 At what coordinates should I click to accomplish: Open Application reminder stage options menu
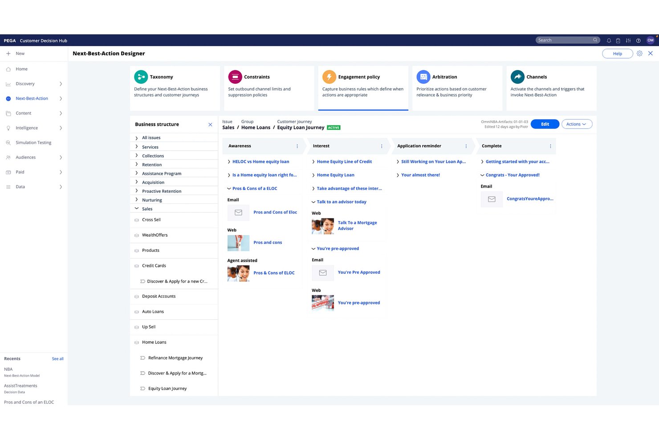point(466,146)
